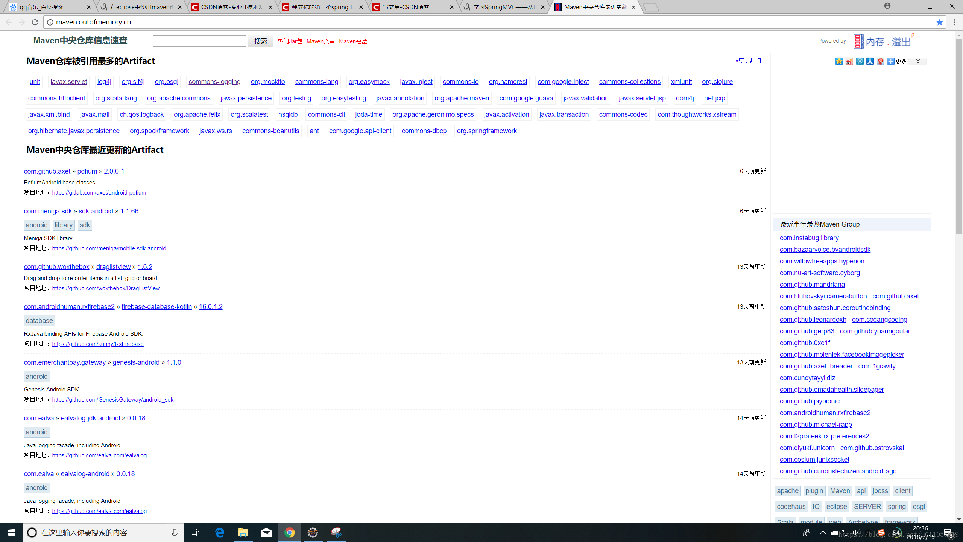Switch to 学习SpringMVC tab

coord(504,7)
